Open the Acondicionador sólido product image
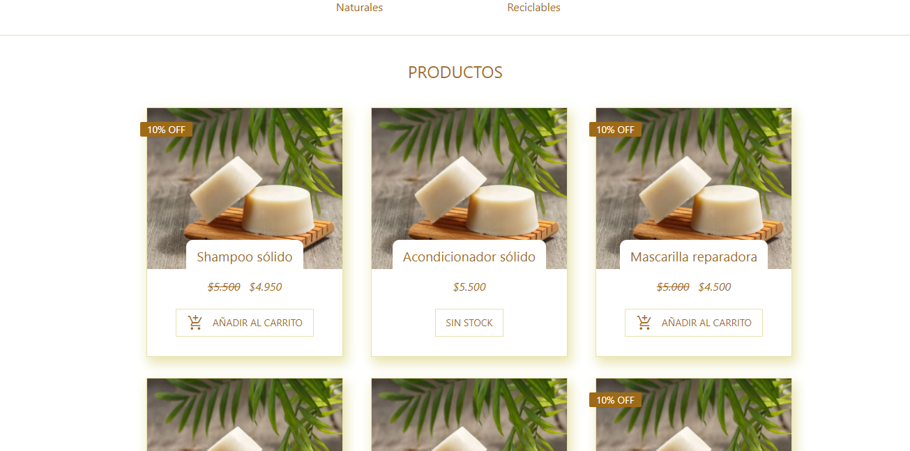Viewport: 910px width, 451px height. (469, 181)
